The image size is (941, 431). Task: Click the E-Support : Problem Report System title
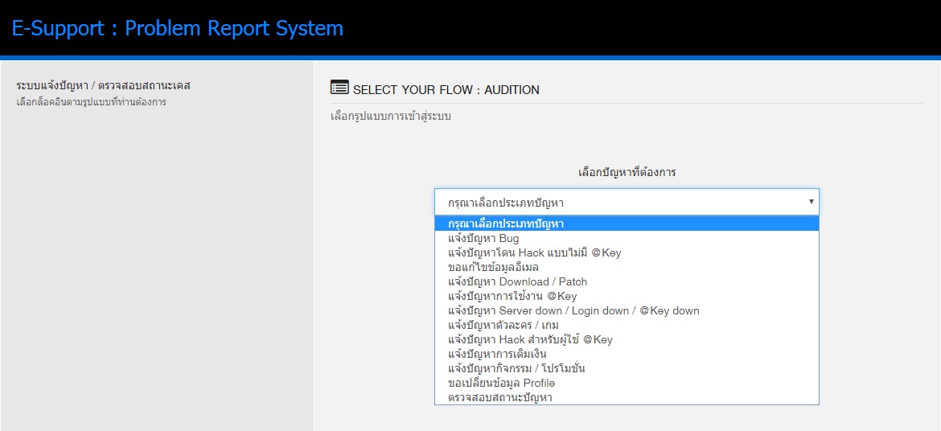(x=178, y=28)
